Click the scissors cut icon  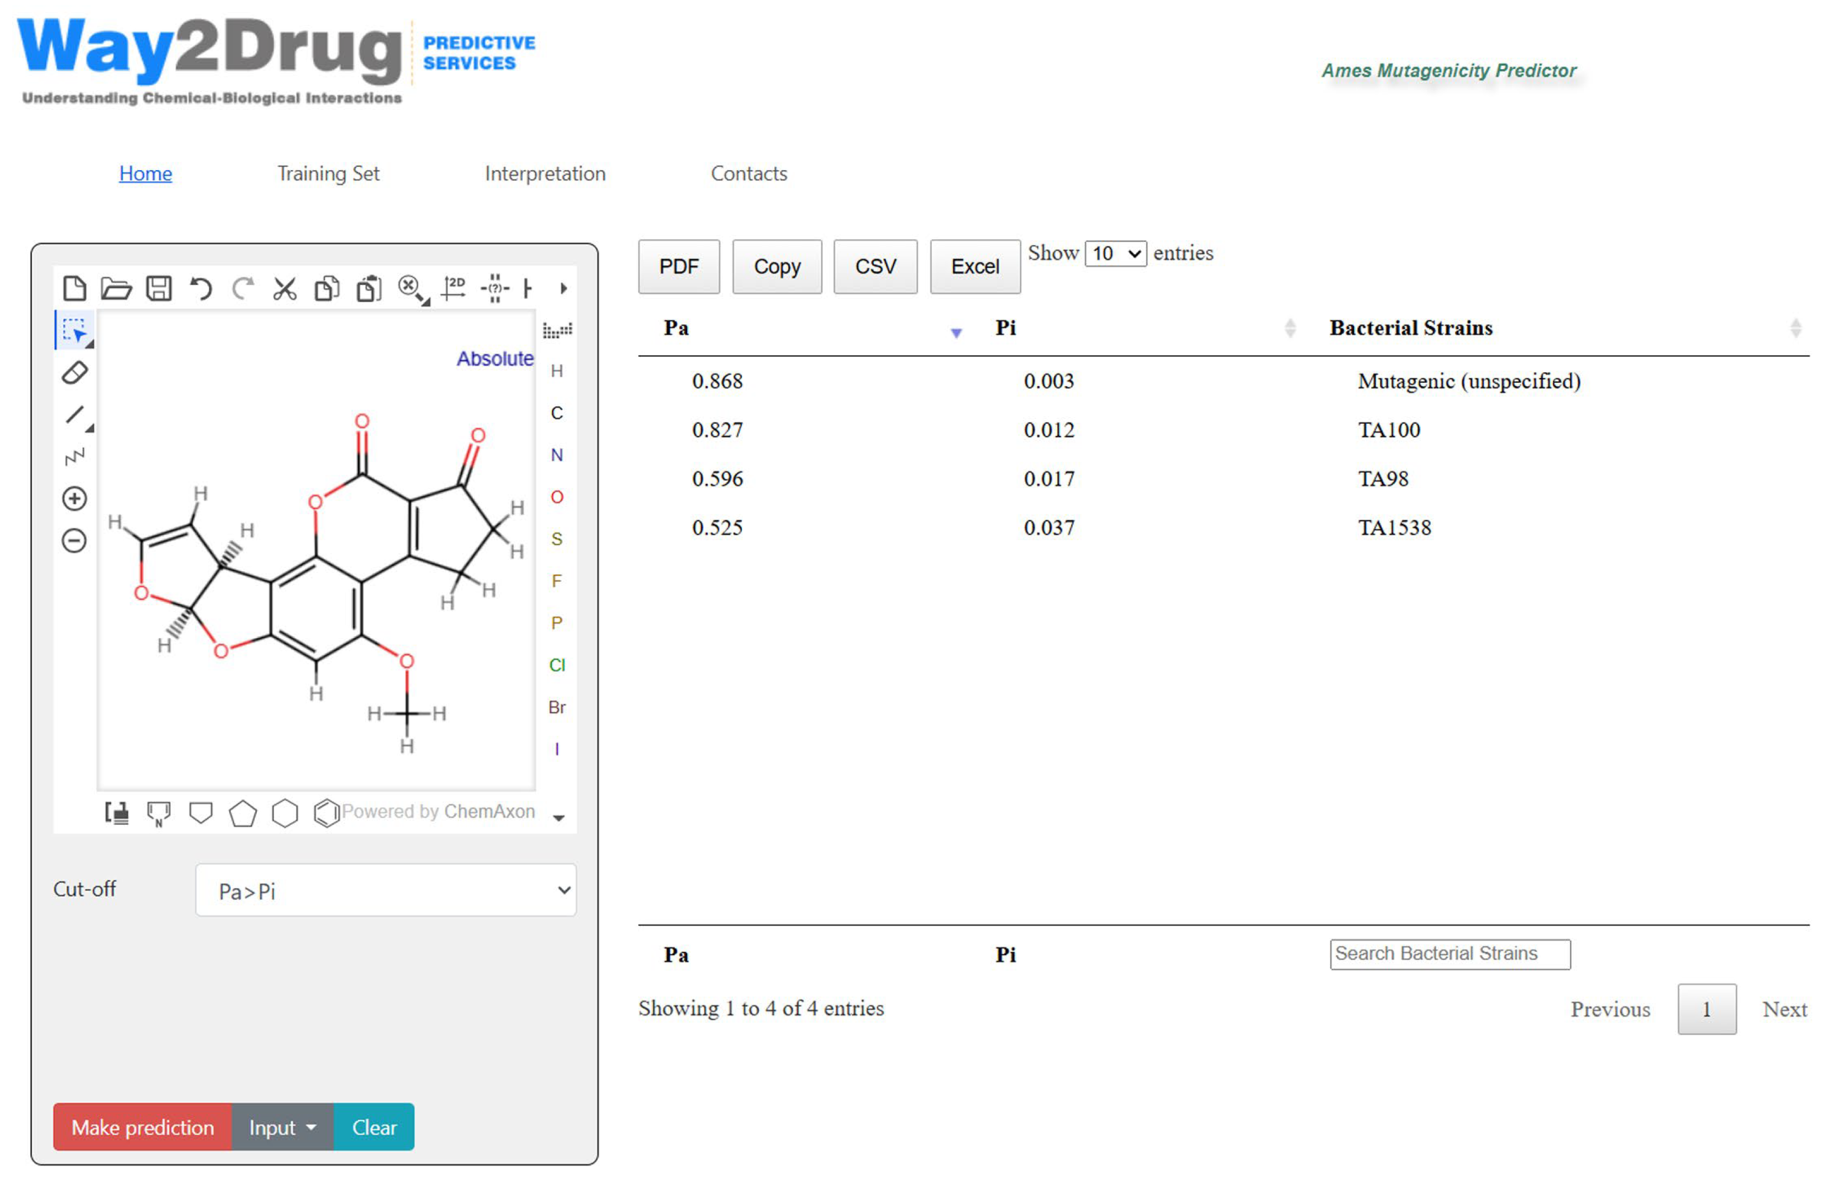coord(284,289)
